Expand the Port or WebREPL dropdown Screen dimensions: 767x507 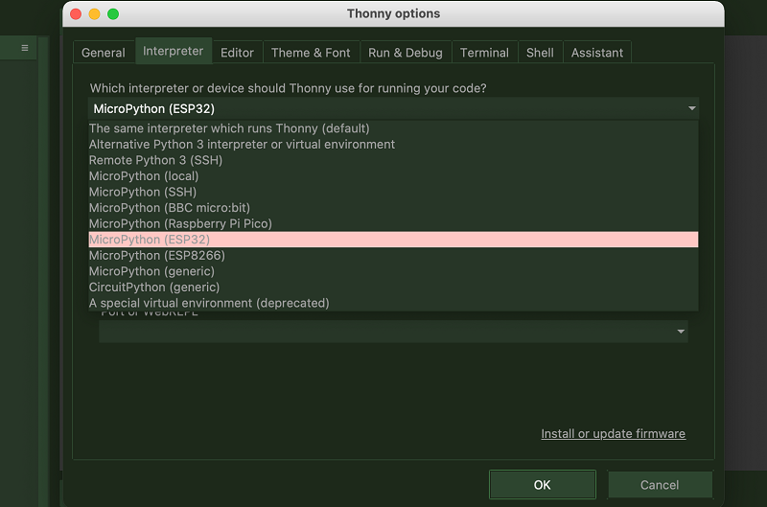tap(681, 332)
